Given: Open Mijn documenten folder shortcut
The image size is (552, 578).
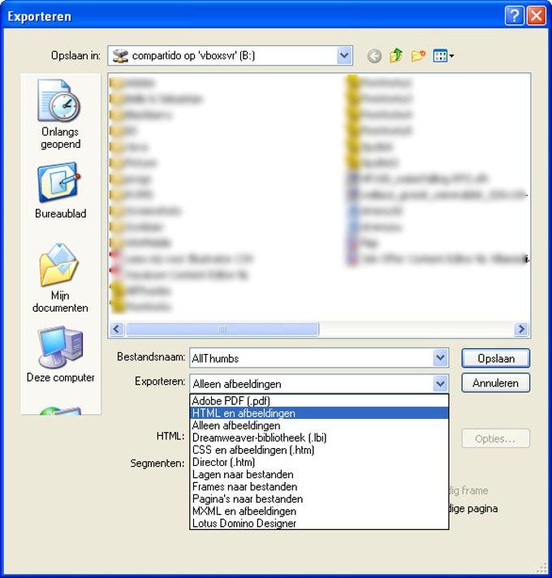Looking at the screenshot, I should point(60,278).
